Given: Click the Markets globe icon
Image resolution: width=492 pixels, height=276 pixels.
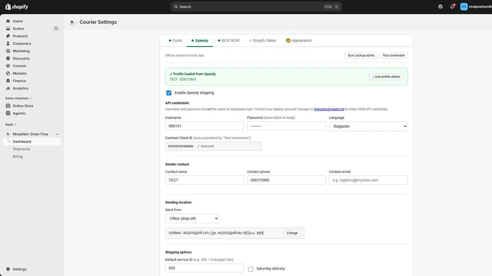Looking at the screenshot, I should click(8, 73).
